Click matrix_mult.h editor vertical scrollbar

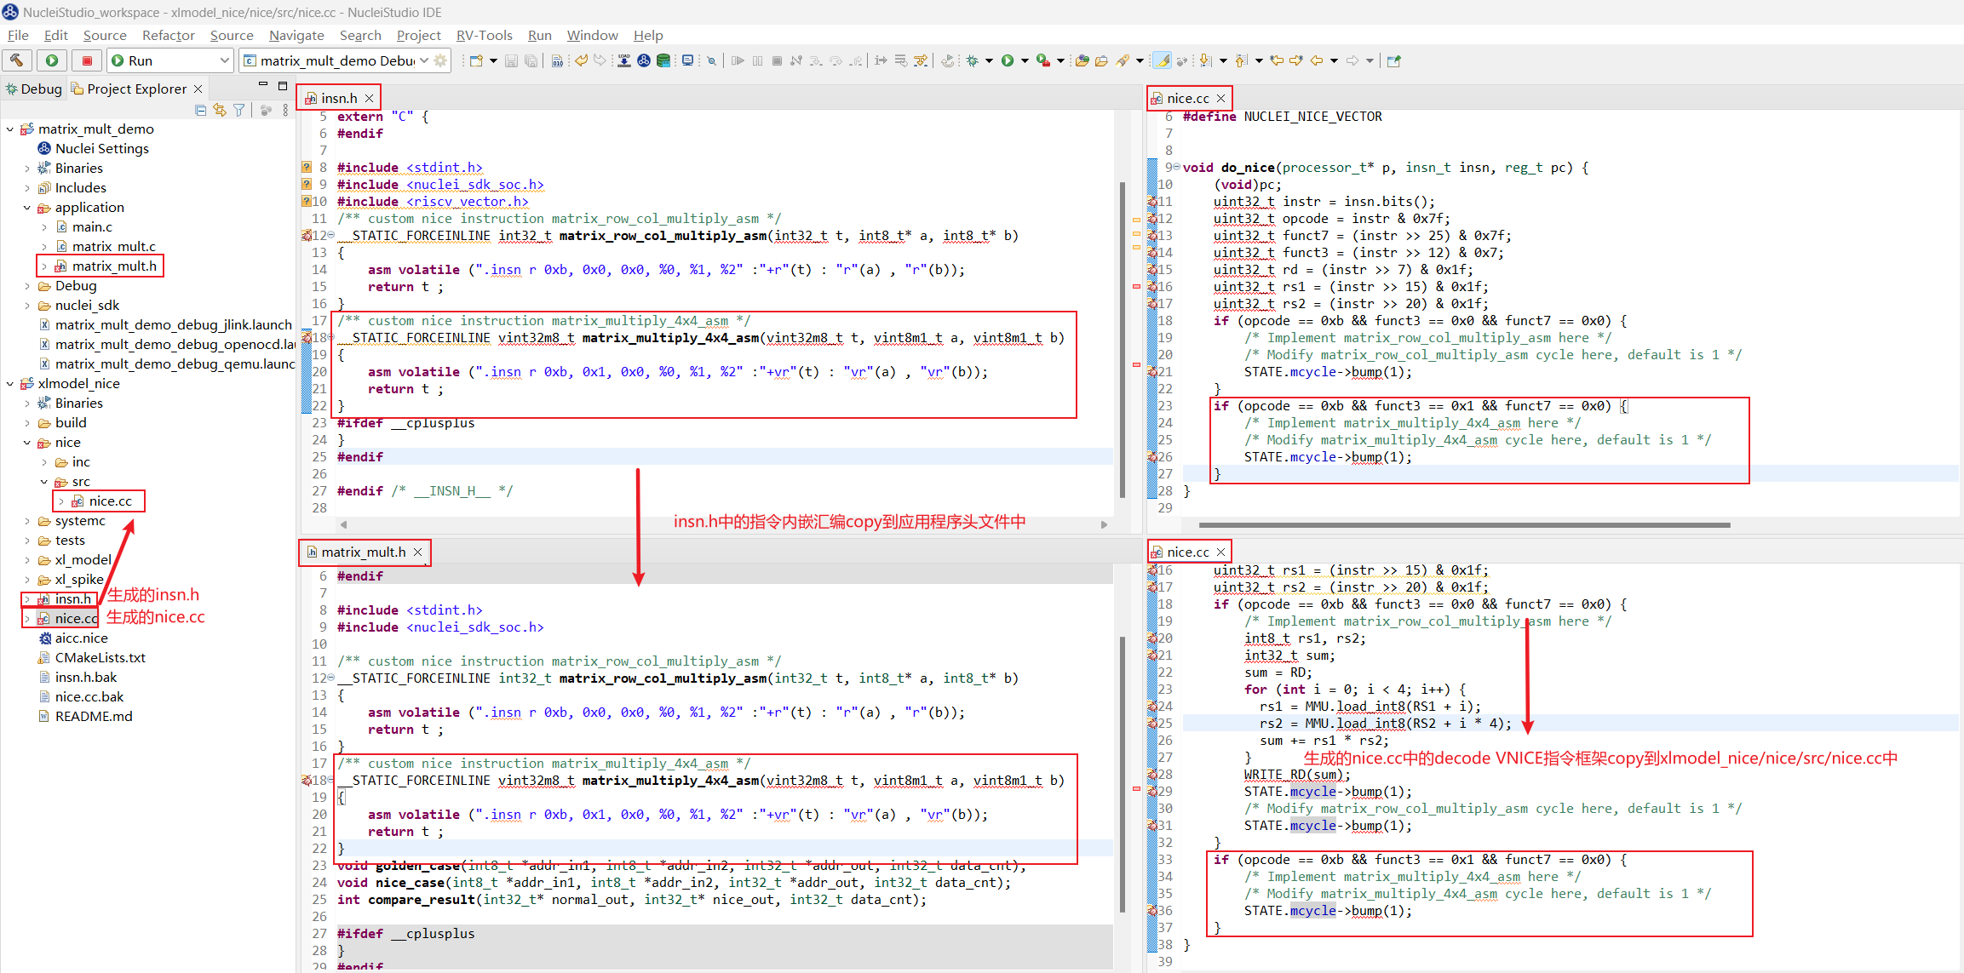click(1123, 775)
